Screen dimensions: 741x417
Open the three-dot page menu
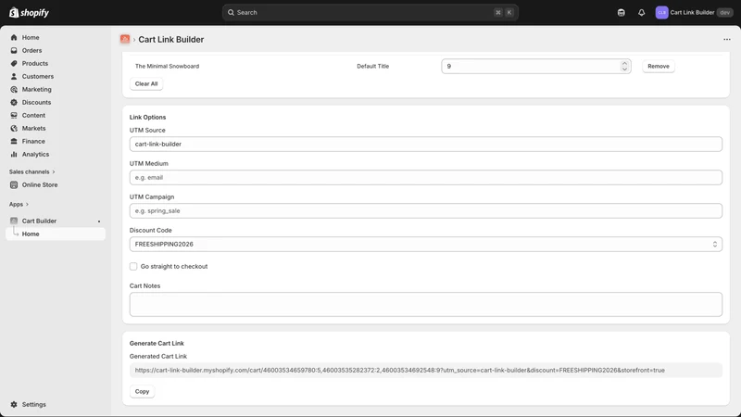727,39
